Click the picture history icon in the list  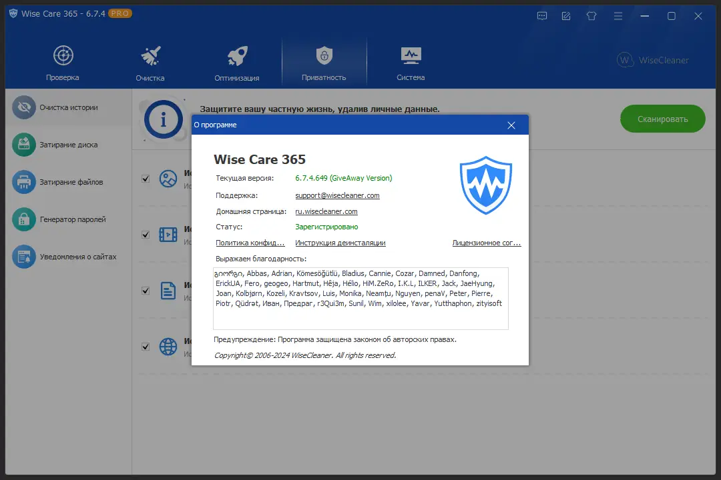(x=168, y=179)
